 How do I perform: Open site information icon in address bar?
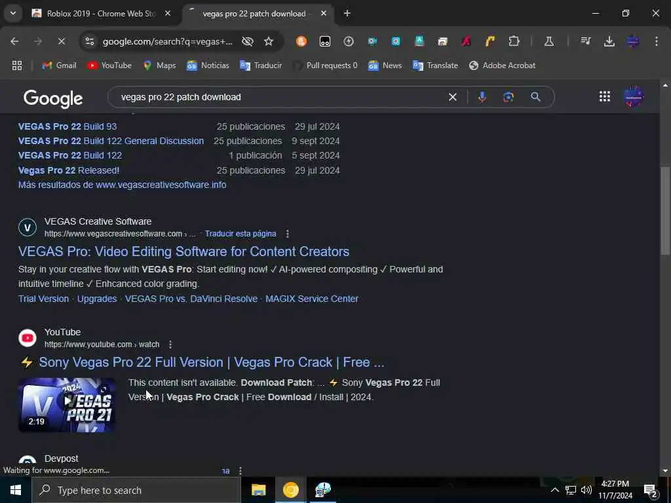point(90,41)
